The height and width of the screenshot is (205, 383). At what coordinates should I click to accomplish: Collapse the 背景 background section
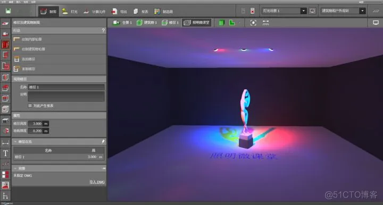click(15, 168)
